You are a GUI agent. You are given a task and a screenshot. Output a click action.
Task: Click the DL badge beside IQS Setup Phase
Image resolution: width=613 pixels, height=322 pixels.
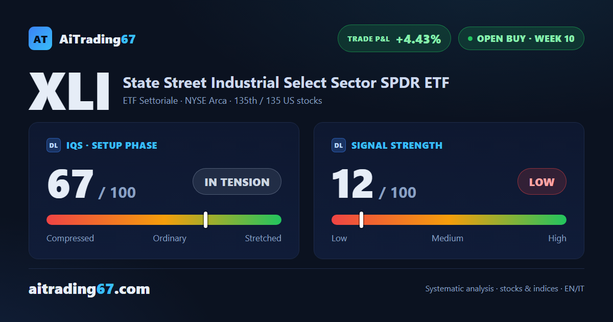(x=54, y=145)
